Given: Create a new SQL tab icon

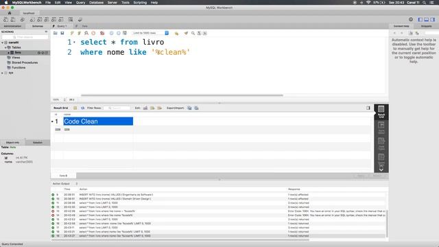Looking at the screenshot, I should click(5, 20).
